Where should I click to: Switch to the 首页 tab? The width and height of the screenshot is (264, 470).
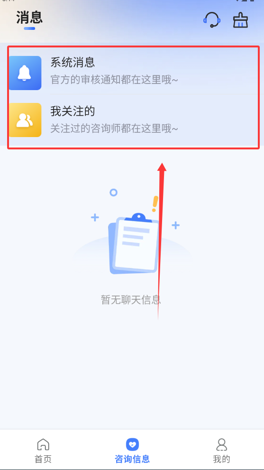(43, 449)
